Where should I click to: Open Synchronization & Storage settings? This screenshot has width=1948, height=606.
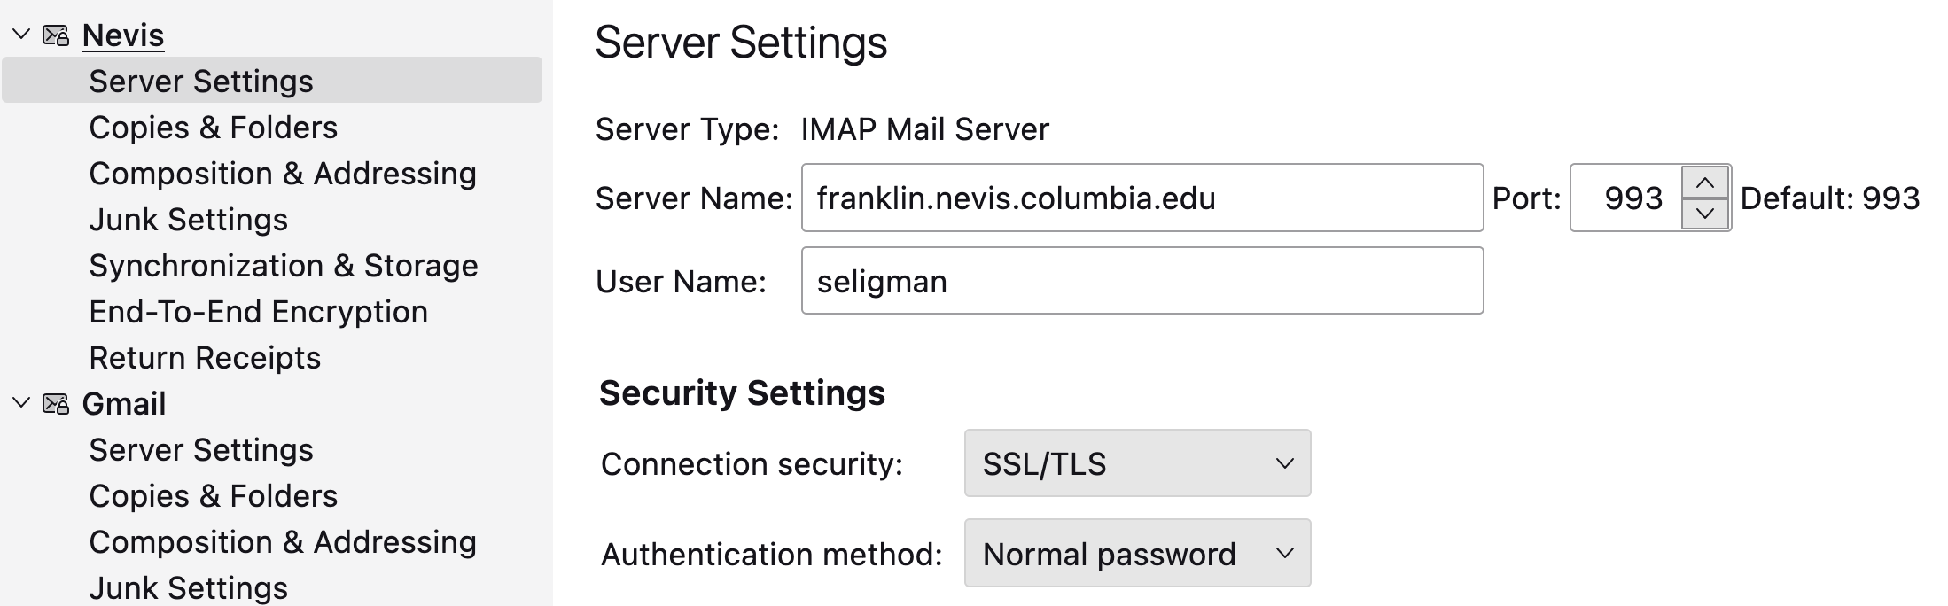click(x=282, y=265)
